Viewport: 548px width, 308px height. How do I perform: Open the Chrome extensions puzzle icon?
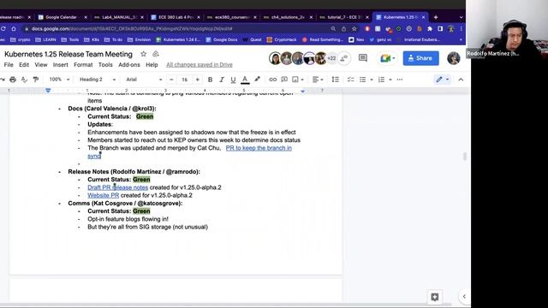pos(430,29)
